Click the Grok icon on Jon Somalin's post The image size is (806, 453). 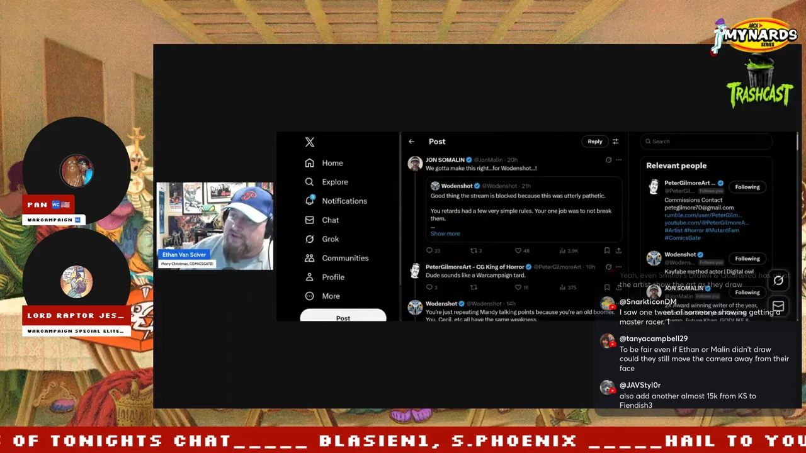coord(608,160)
